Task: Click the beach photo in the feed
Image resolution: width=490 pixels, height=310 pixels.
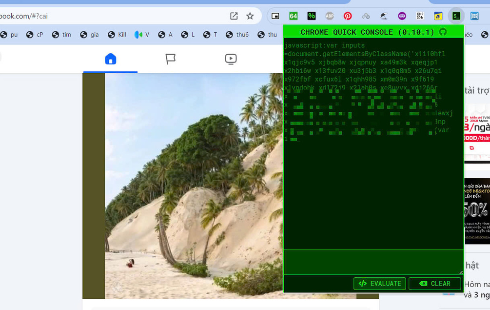Action: click(x=194, y=186)
